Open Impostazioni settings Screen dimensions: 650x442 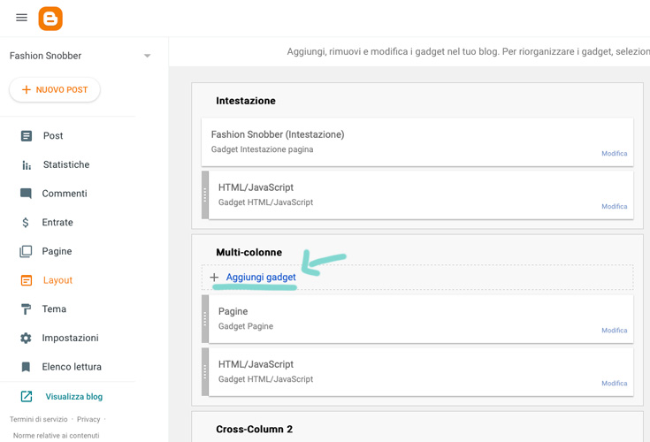pyautogui.click(x=70, y=338)
